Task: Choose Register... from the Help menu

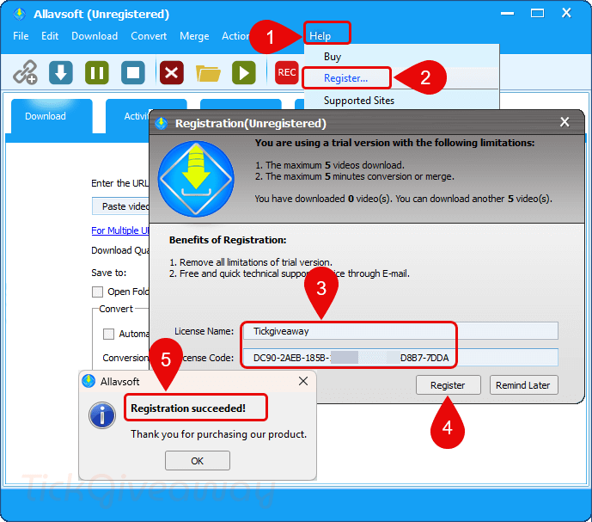Action: pos(402,78)
